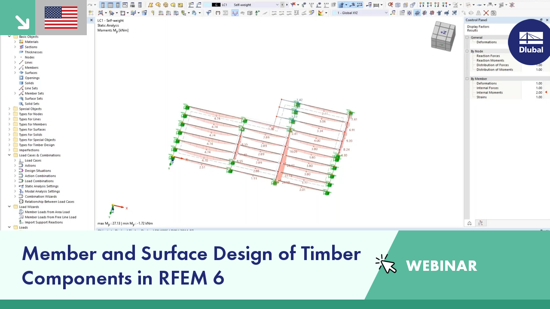Pin the Control Panel with the auto-hide button
550x309 pixels.
(541, 20)
